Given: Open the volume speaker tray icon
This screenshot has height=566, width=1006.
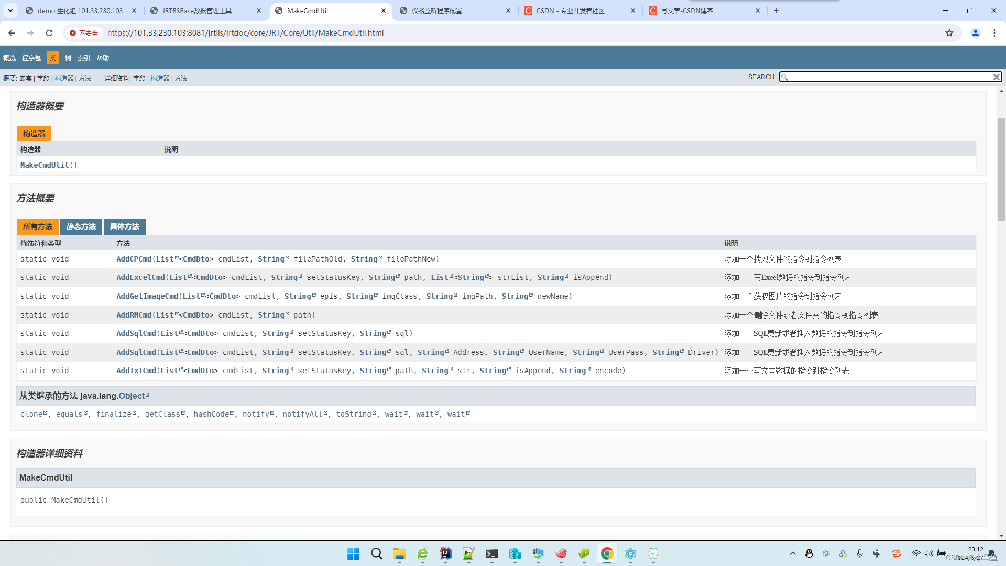Looking at the screenshot, I should (x=928, y=553).
